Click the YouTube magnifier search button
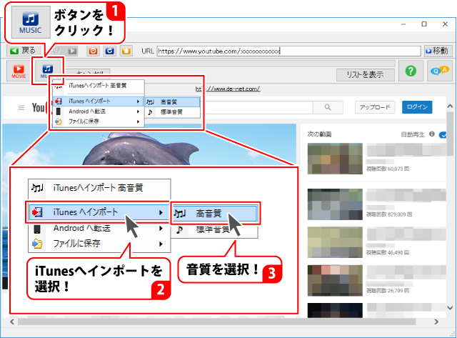 click(x=328, y=107)
